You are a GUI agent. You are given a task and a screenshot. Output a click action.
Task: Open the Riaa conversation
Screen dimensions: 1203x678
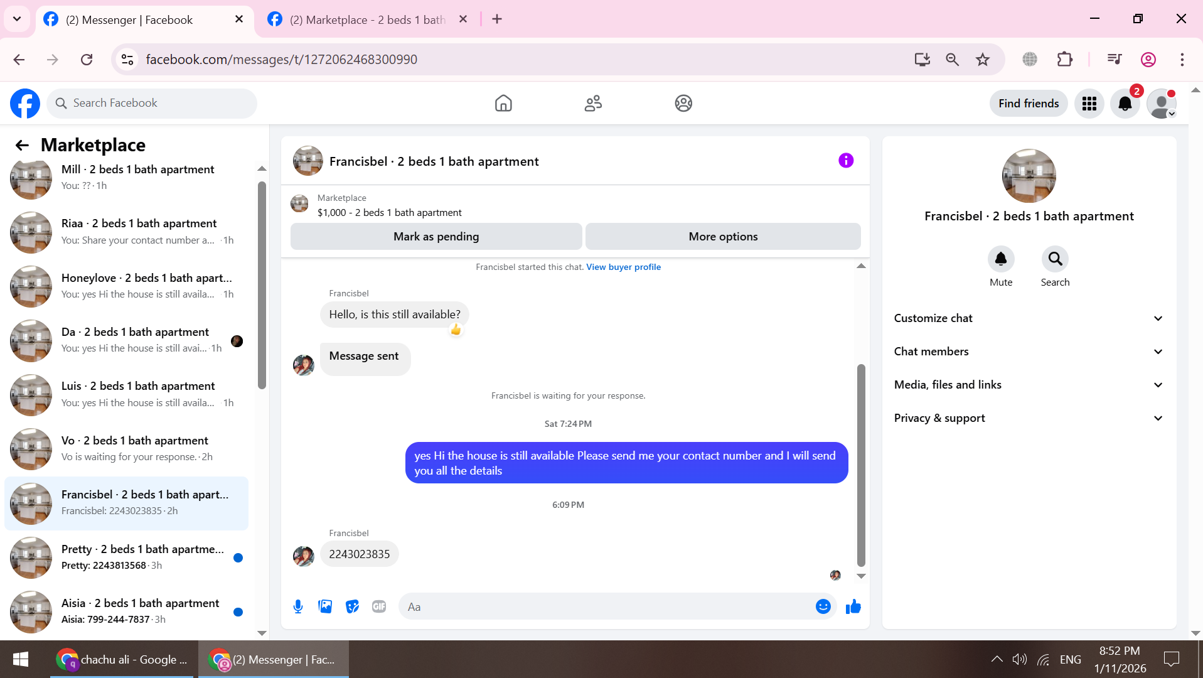(x=127, y=232)
